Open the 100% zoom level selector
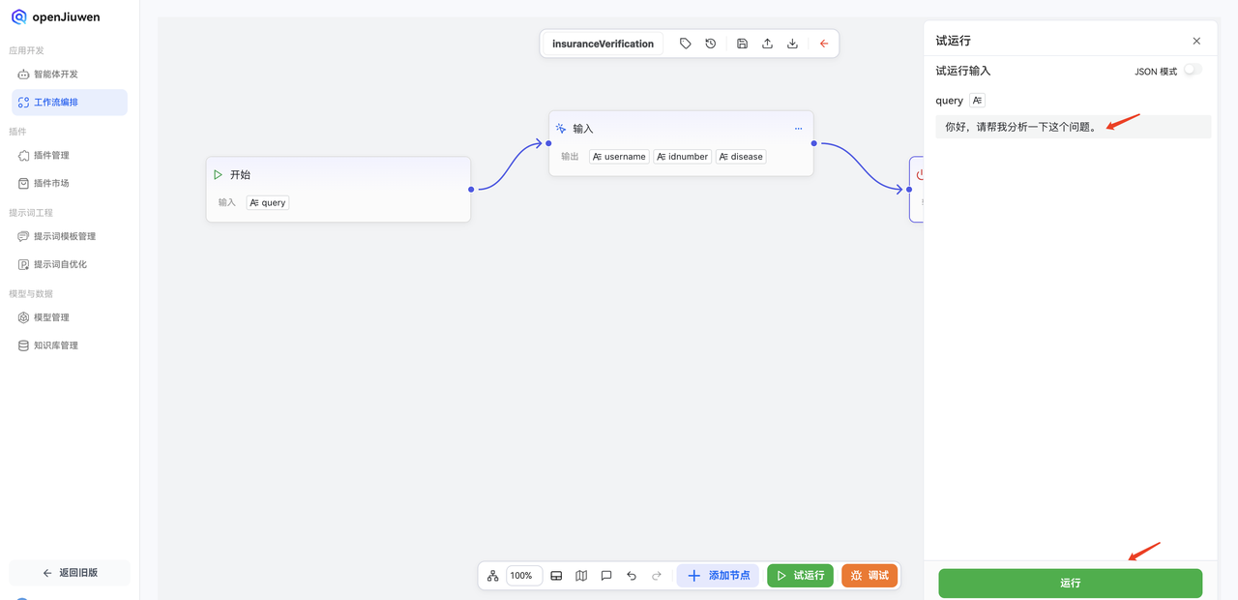 pyautogui.click(x=523, y=576)
